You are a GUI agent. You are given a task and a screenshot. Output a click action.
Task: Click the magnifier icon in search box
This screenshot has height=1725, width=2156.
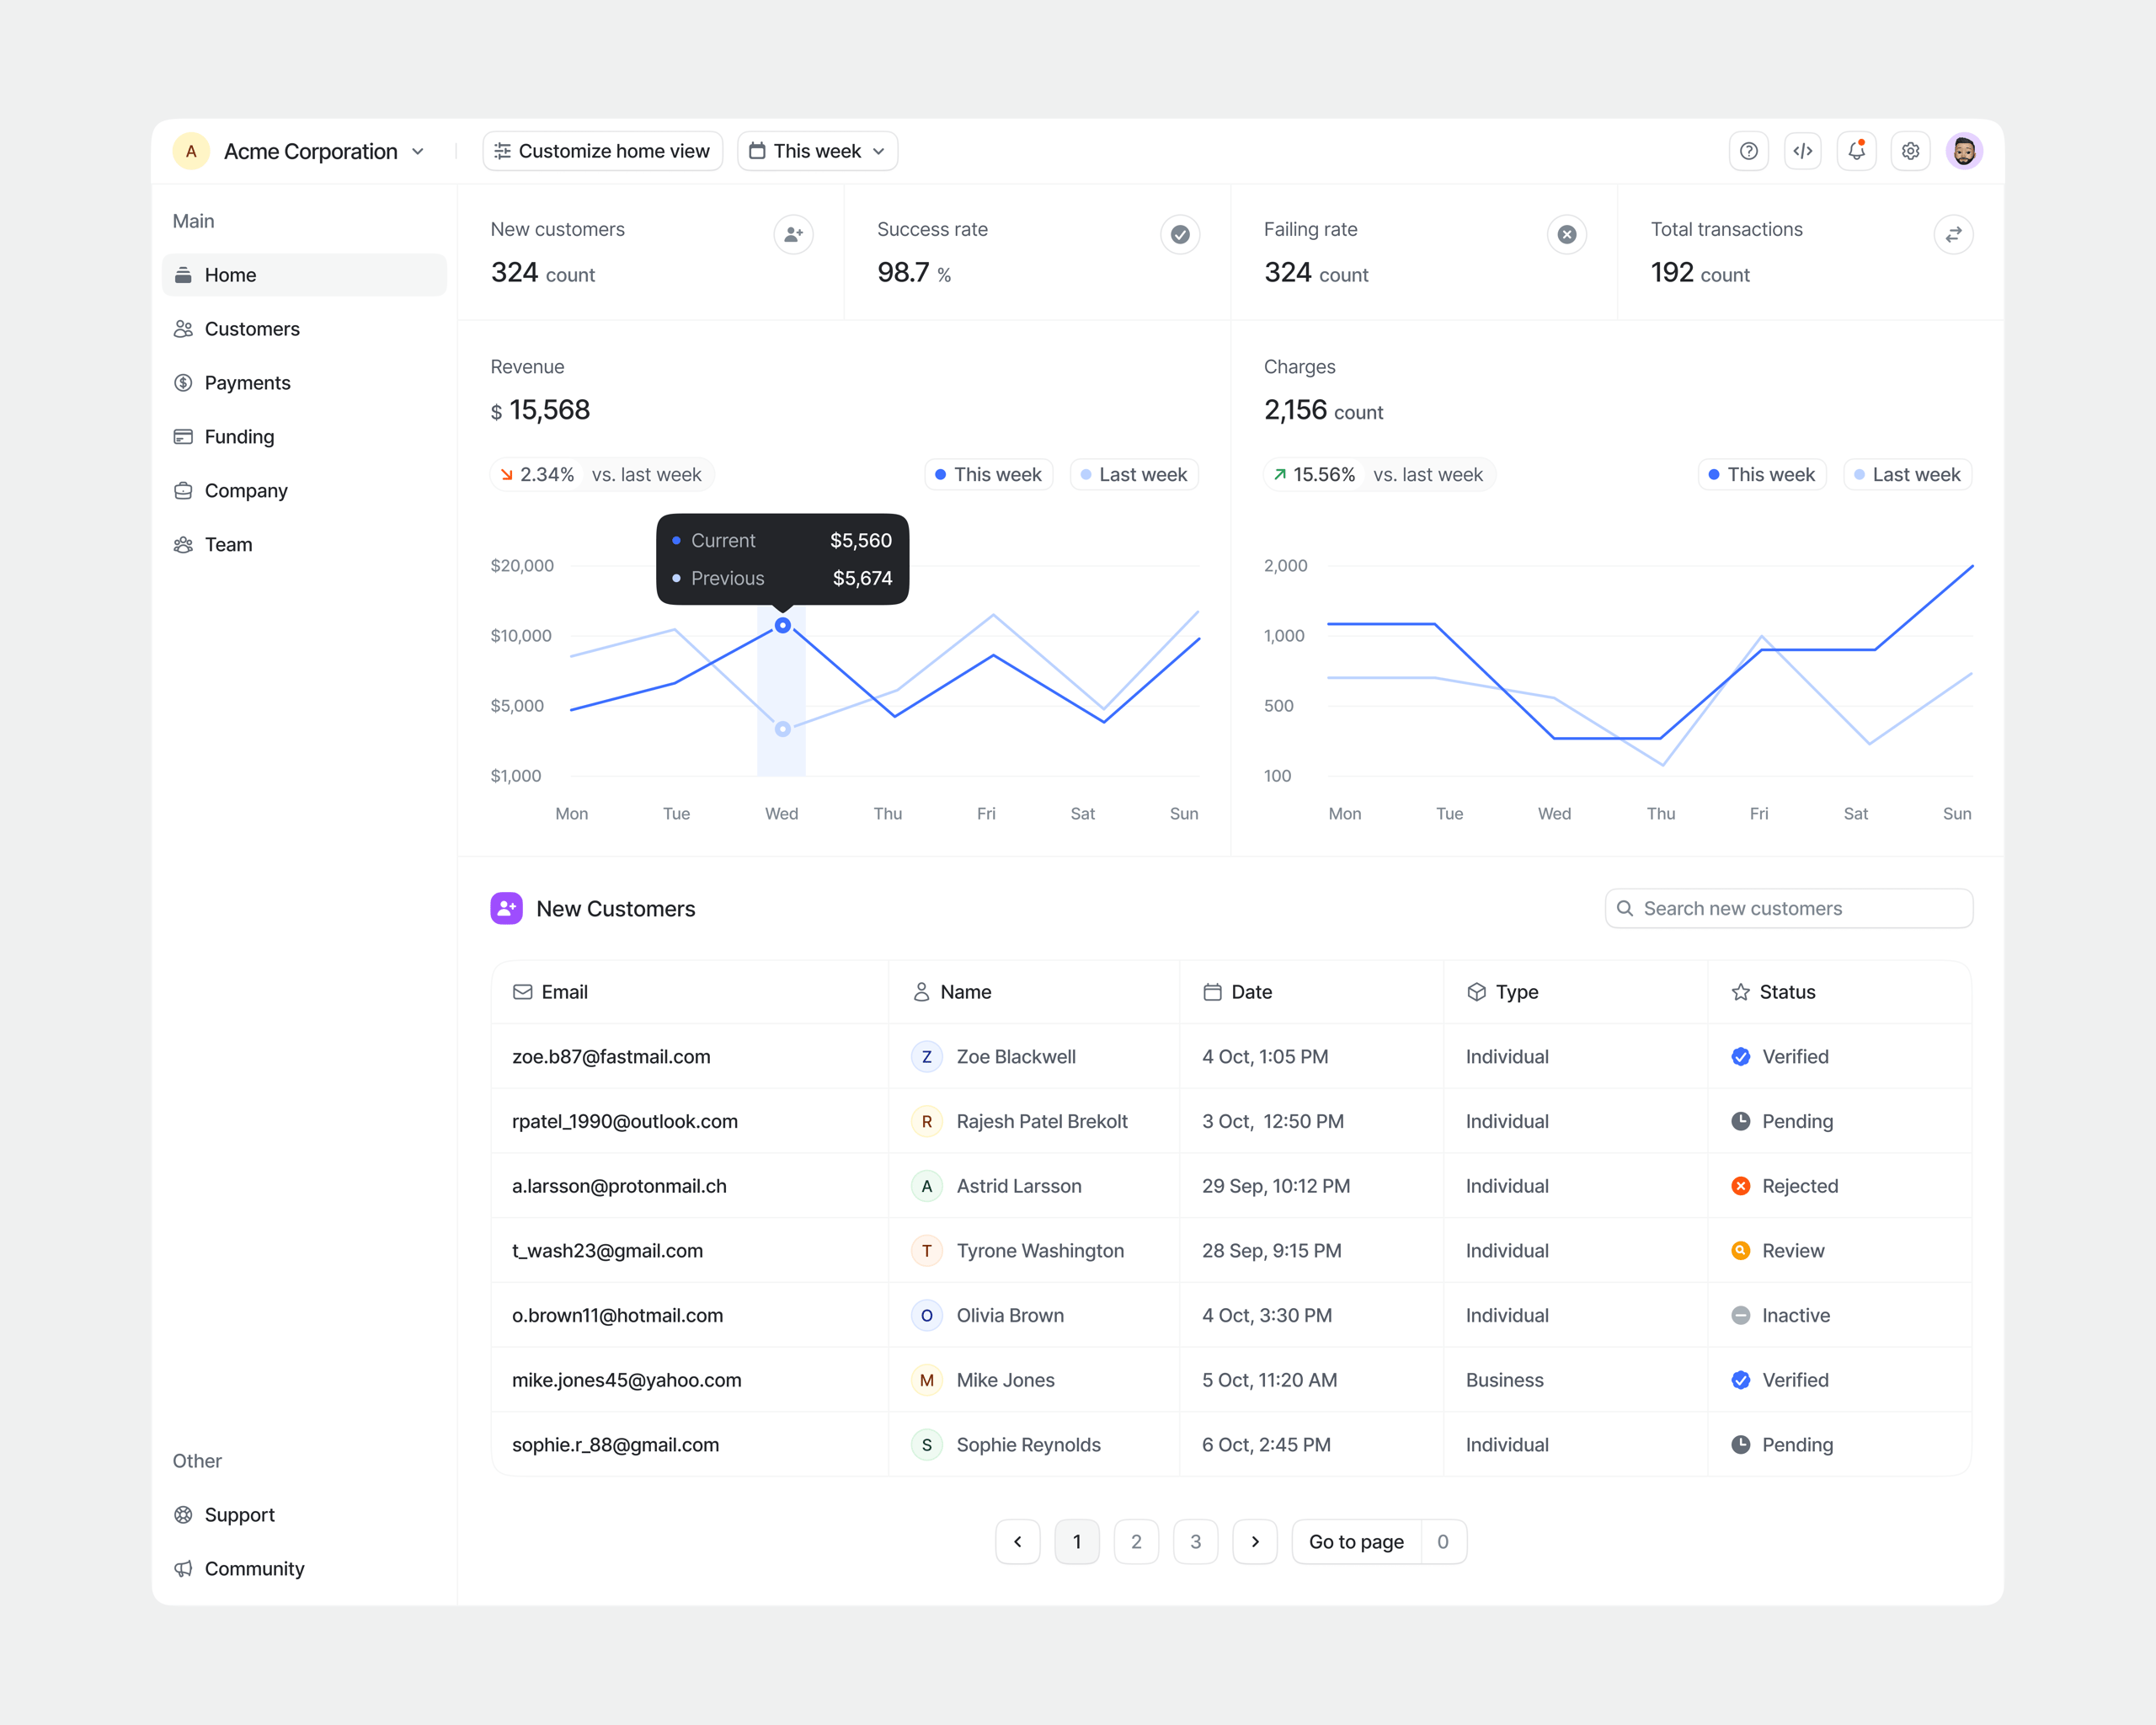pos(1625,908)
